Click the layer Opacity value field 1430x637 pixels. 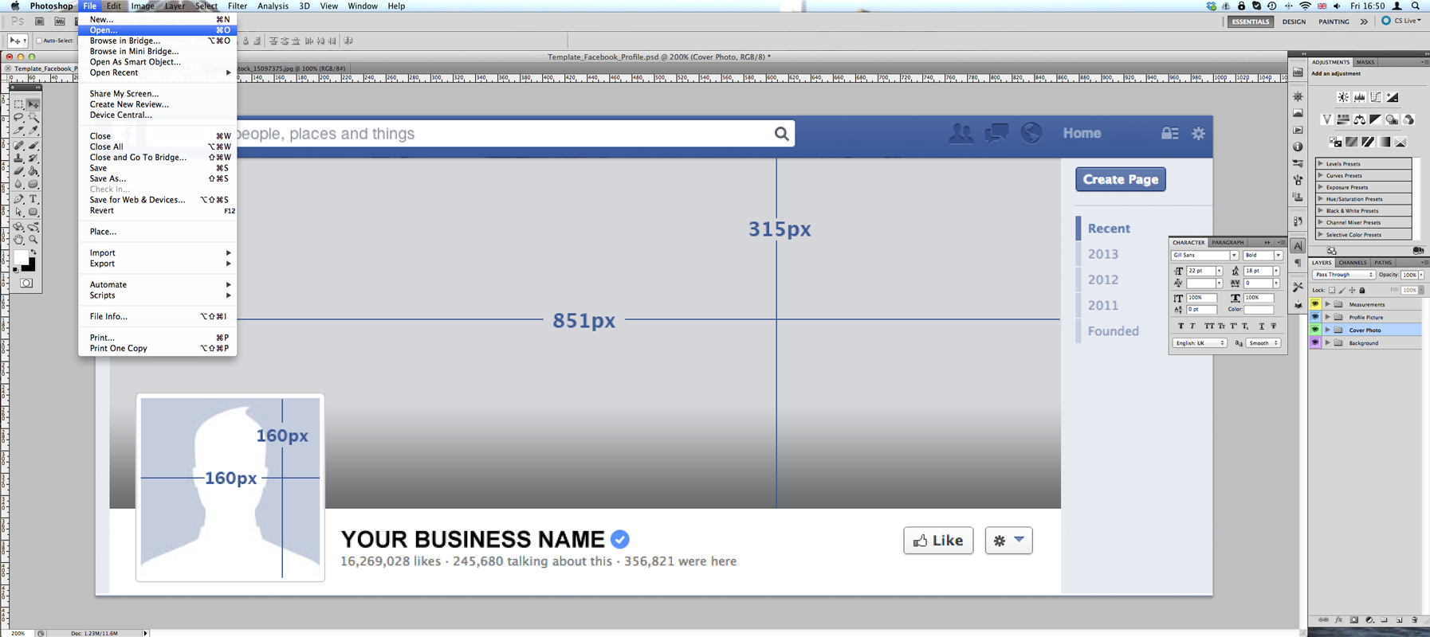1409,275
